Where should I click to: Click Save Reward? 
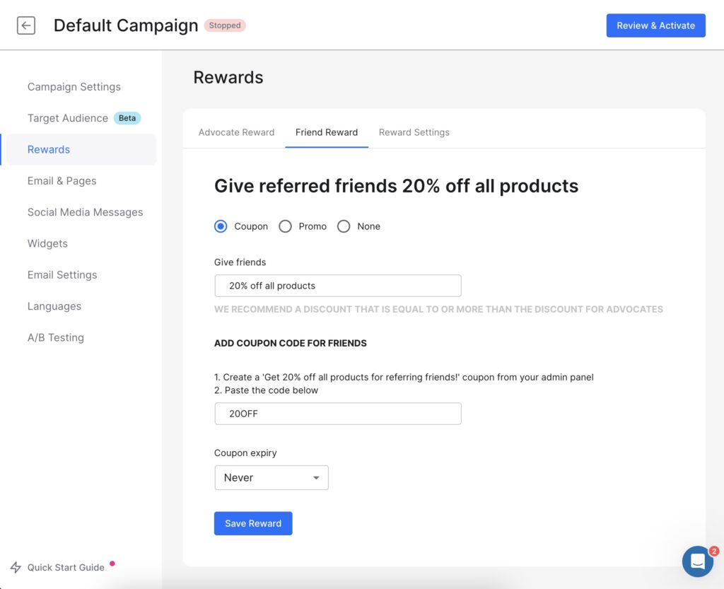[x=252, y=523]
